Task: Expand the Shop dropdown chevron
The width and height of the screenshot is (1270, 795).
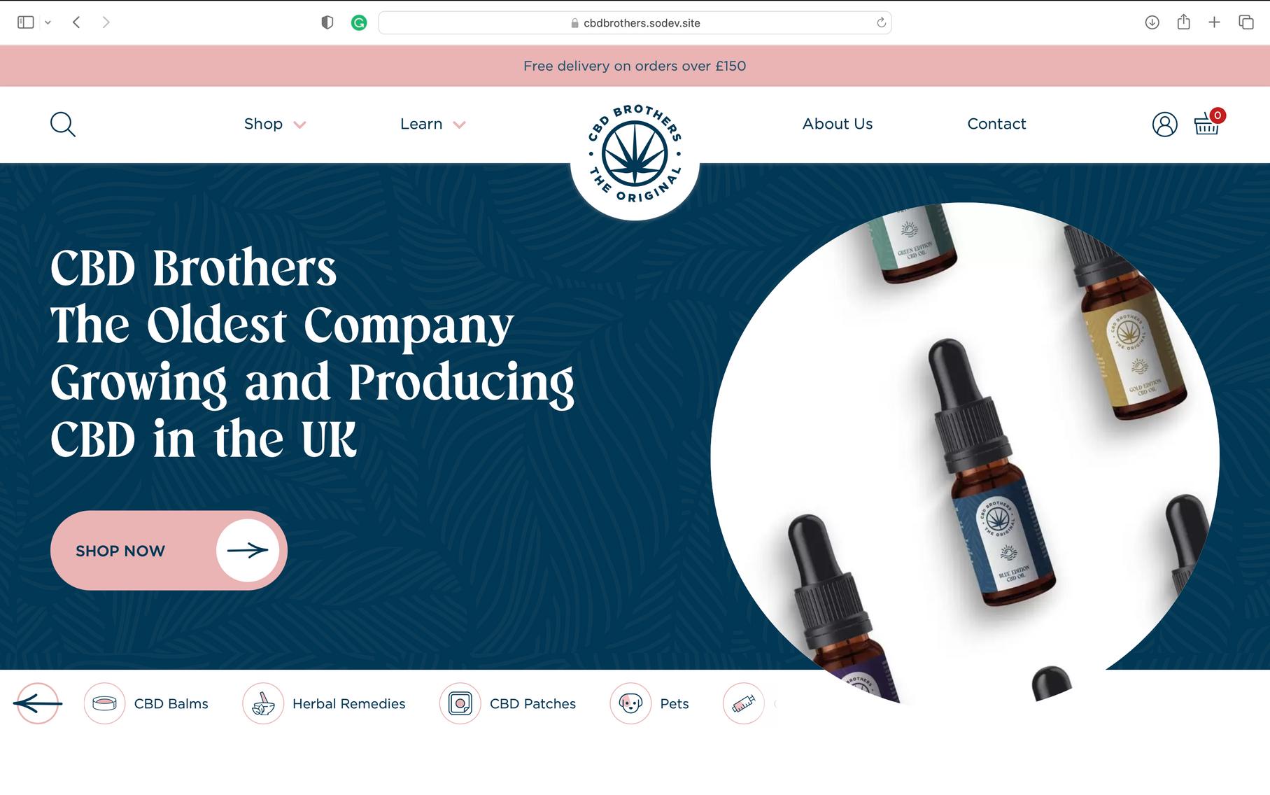Action: tap(299, 125)
